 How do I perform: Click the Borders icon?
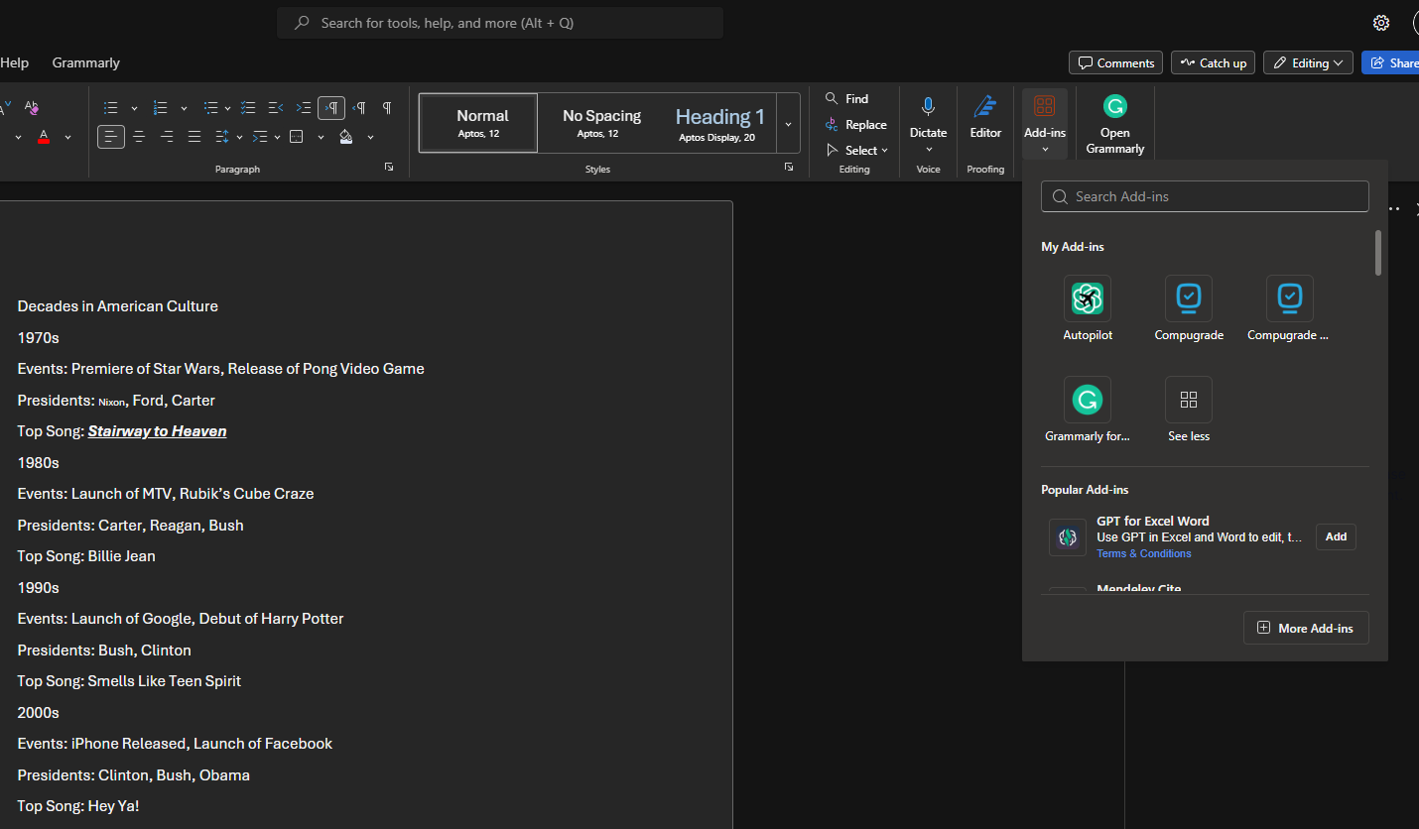point(296,137)
